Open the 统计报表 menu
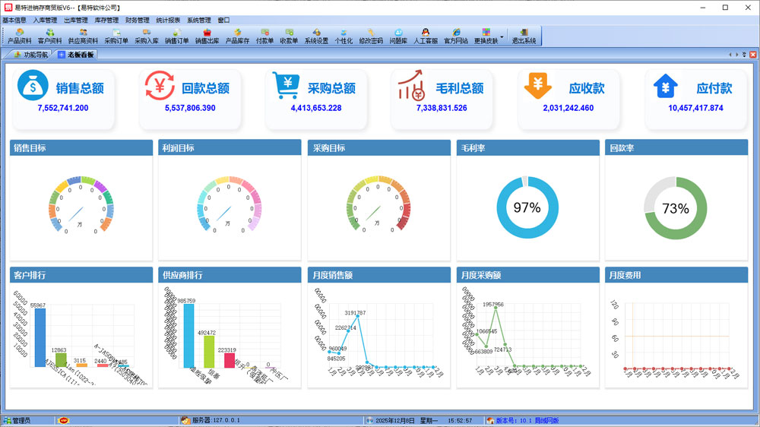The image size is (760, 427). 169,20
